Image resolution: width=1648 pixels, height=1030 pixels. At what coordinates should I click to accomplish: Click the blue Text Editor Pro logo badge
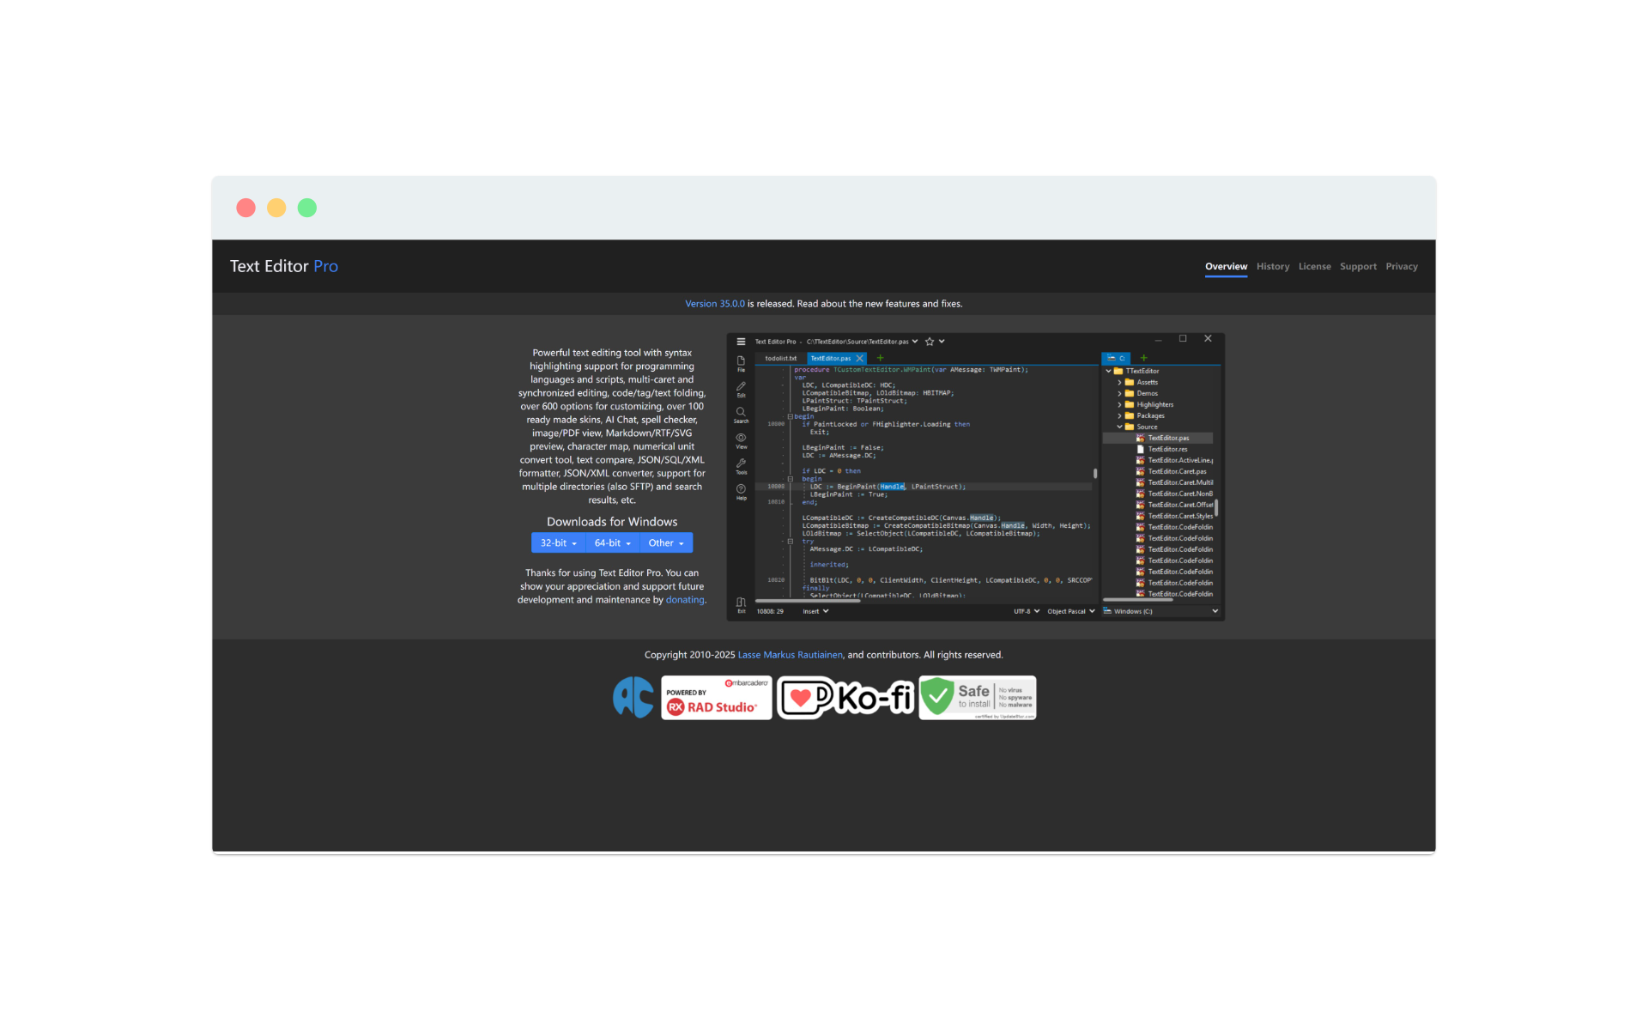[633, 697]
